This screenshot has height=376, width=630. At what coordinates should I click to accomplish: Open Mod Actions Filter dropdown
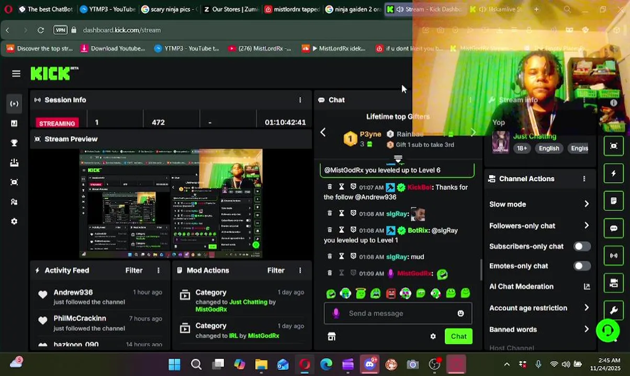(x=276, y=271)
